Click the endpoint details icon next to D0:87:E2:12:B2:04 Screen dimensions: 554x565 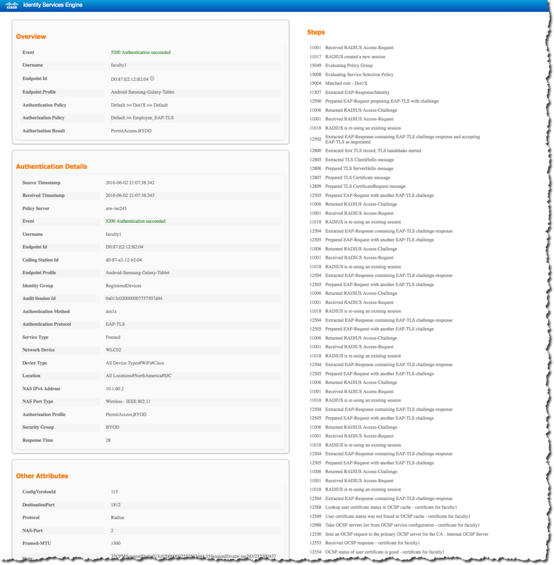[152, 78]
